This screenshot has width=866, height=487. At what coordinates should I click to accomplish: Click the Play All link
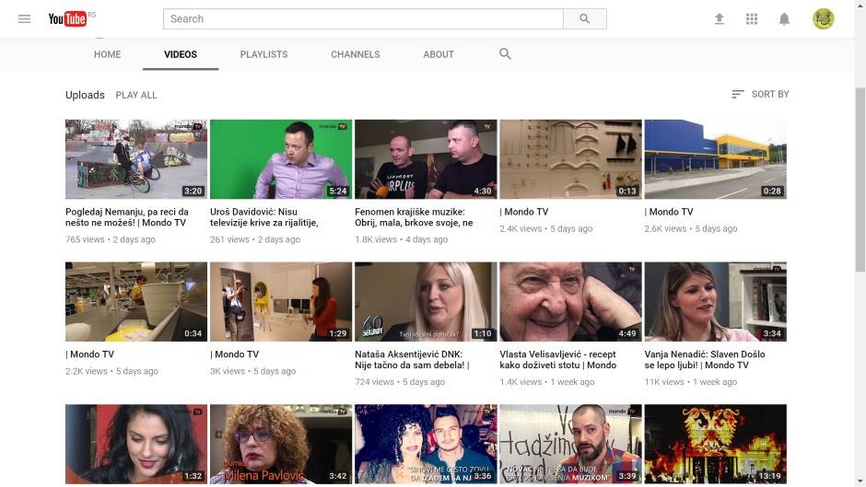coord(136,95)
